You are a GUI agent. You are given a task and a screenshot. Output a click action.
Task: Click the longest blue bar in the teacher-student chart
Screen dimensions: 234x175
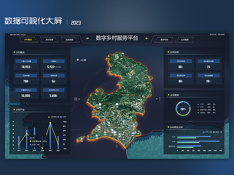coord(198,141)
